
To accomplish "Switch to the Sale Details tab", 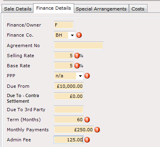I will coord(18,9).
